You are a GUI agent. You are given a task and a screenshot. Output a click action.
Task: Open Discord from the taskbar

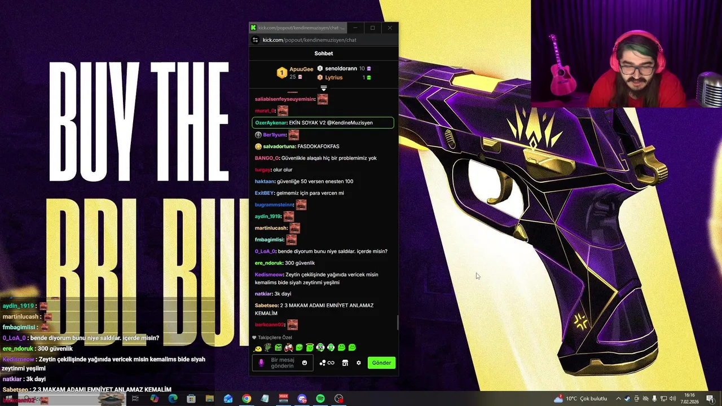coord(302,399)
